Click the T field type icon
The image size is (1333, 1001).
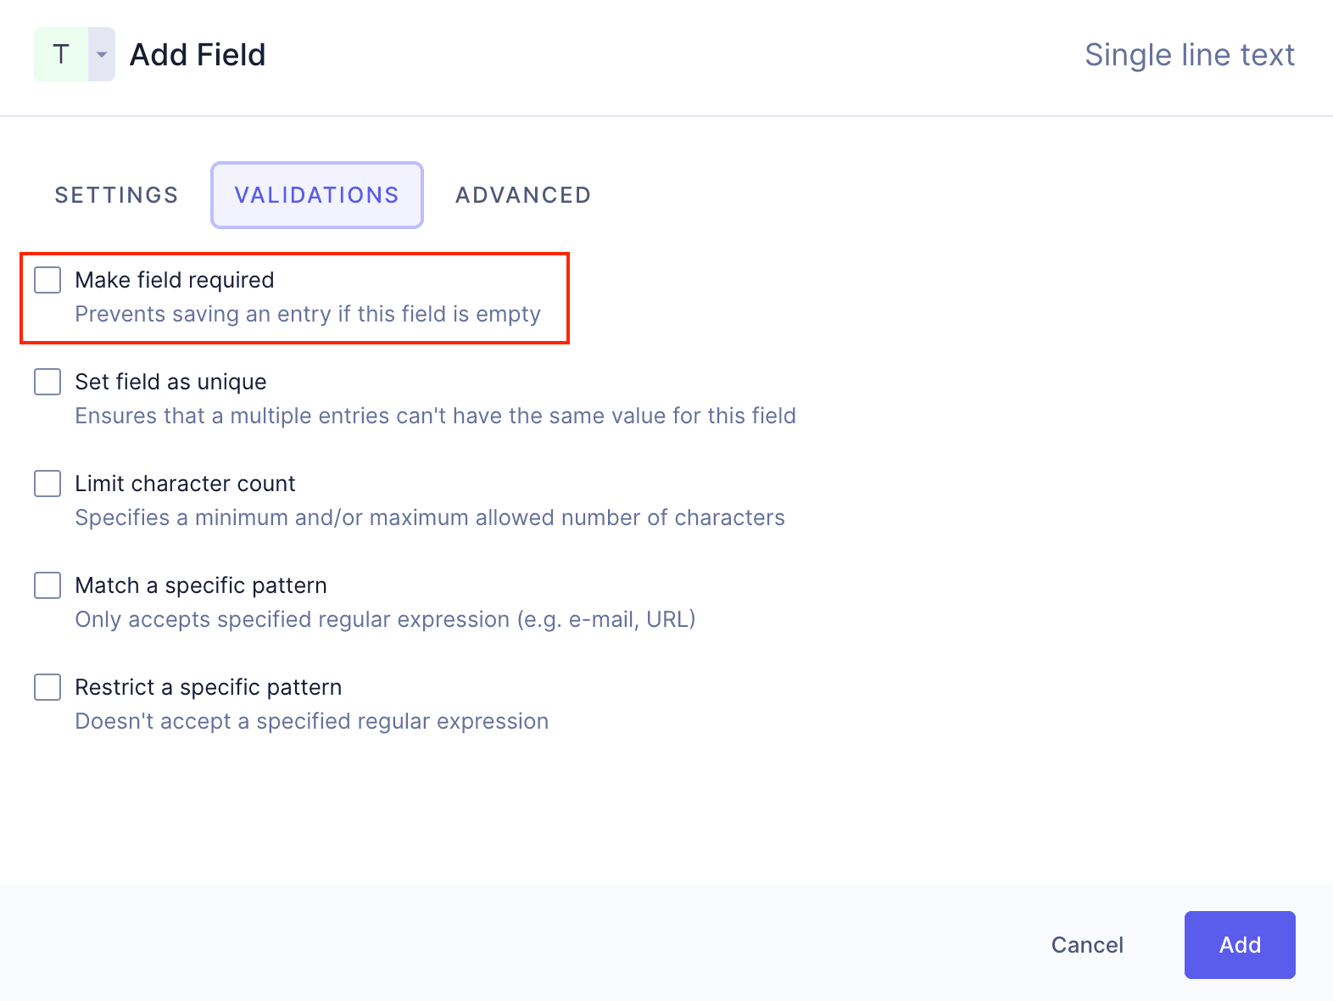point(59,53)
